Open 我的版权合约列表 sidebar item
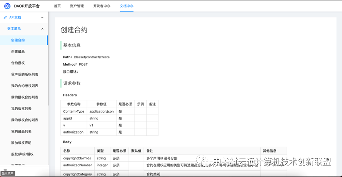The width and height of the screenshot is (342, 177). click(x=25, y=120)
